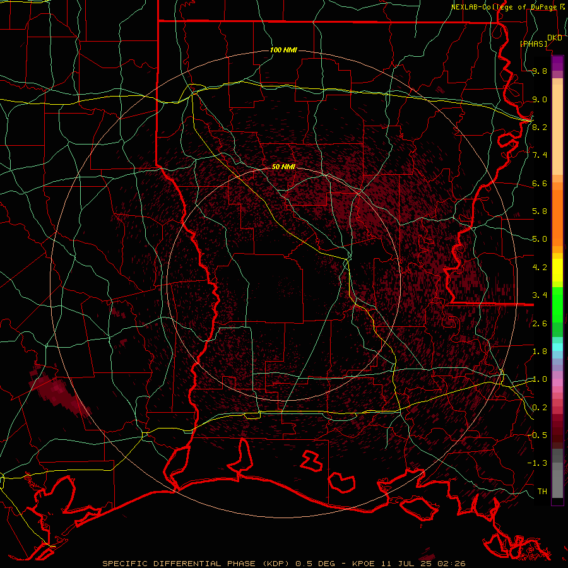The image size is (568, 568).
Task: Select the 8.2 colorbar value
Action: tap(540, 127)
